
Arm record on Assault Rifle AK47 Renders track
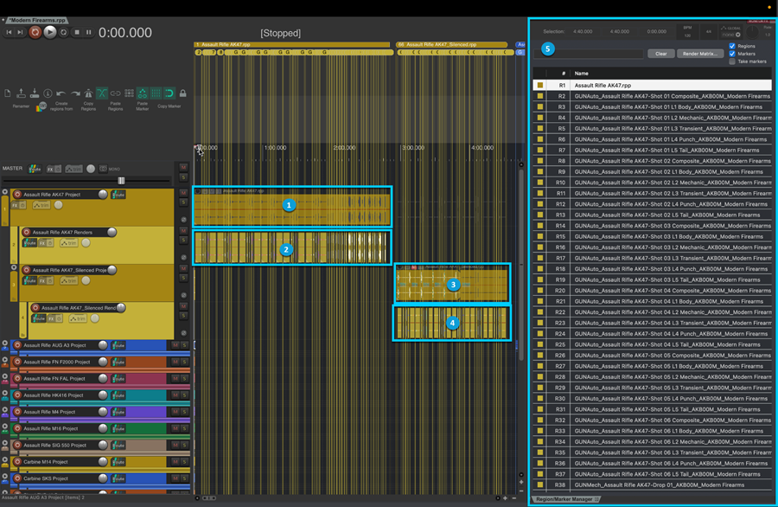tap(26, 232)
